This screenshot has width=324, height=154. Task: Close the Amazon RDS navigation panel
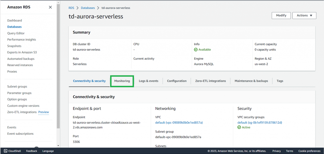50,7
